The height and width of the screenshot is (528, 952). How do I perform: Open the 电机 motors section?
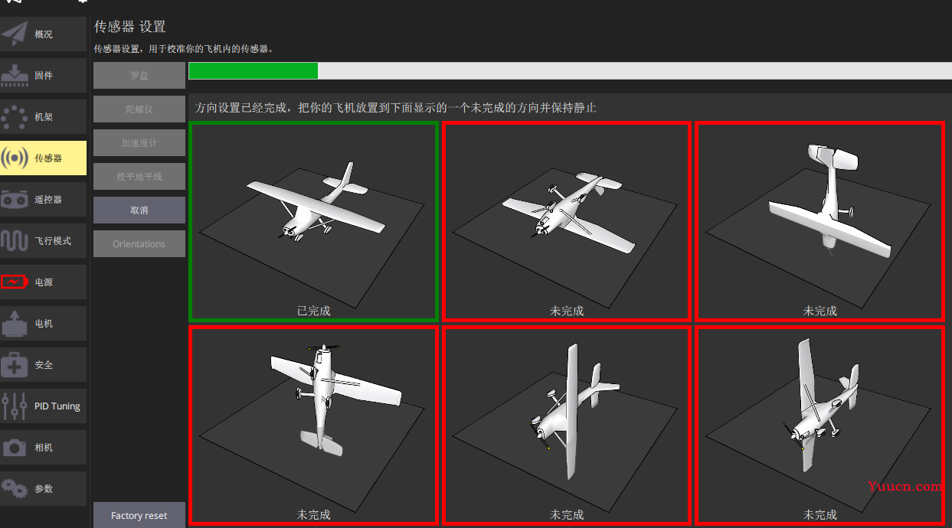[43, 324]
